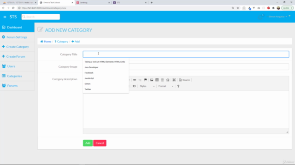Toggle the hamburger sidebar menu

[5, 17]
